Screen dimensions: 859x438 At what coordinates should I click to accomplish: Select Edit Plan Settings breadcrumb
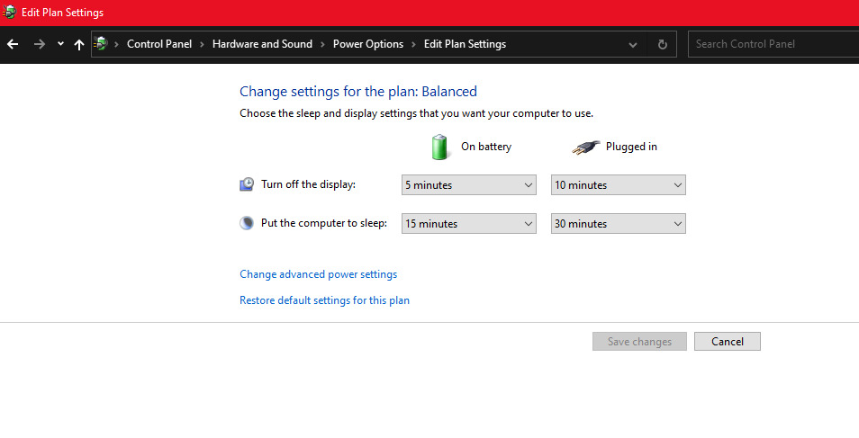click(x=466, y=44)
